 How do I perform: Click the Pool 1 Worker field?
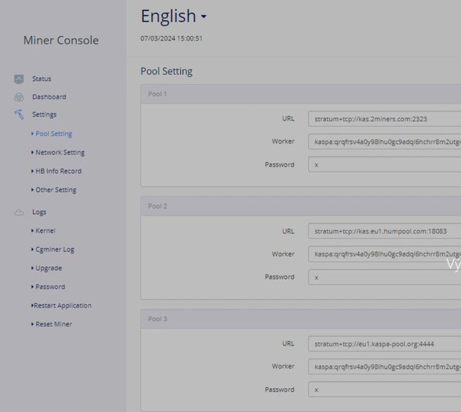pos(385,141)
